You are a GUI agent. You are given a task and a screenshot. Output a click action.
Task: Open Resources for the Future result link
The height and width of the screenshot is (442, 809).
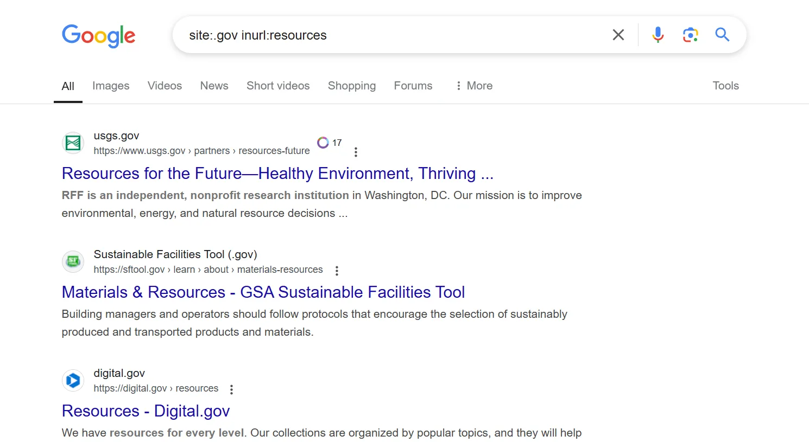pos(277,174)
